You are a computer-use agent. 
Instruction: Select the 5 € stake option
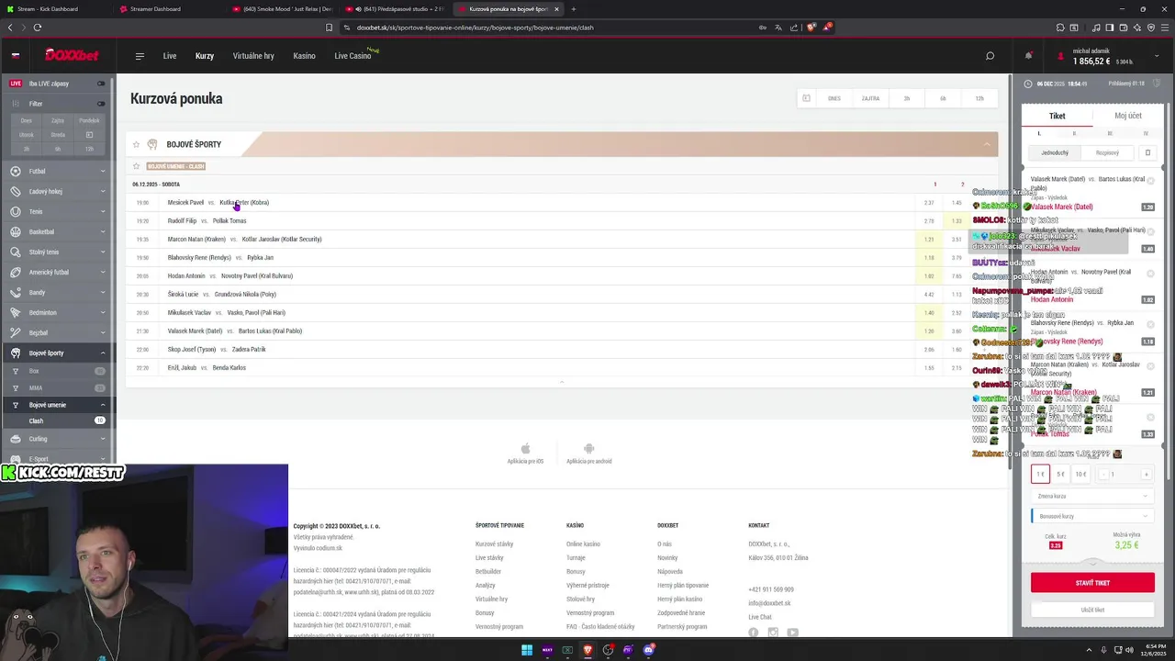click(1060, 474)
